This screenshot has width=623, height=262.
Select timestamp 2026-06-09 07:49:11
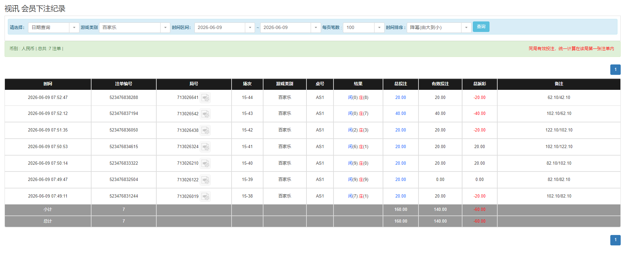pyautogui.click(x=48, y=196)
